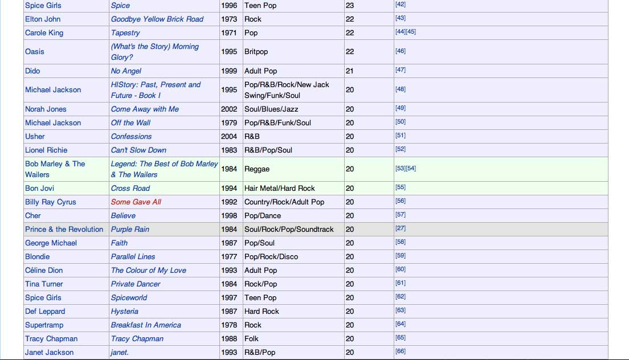Screen dimensions: 629x360
Task: Click the Norah Jones artist link
Action: click(x=46, y=109)
